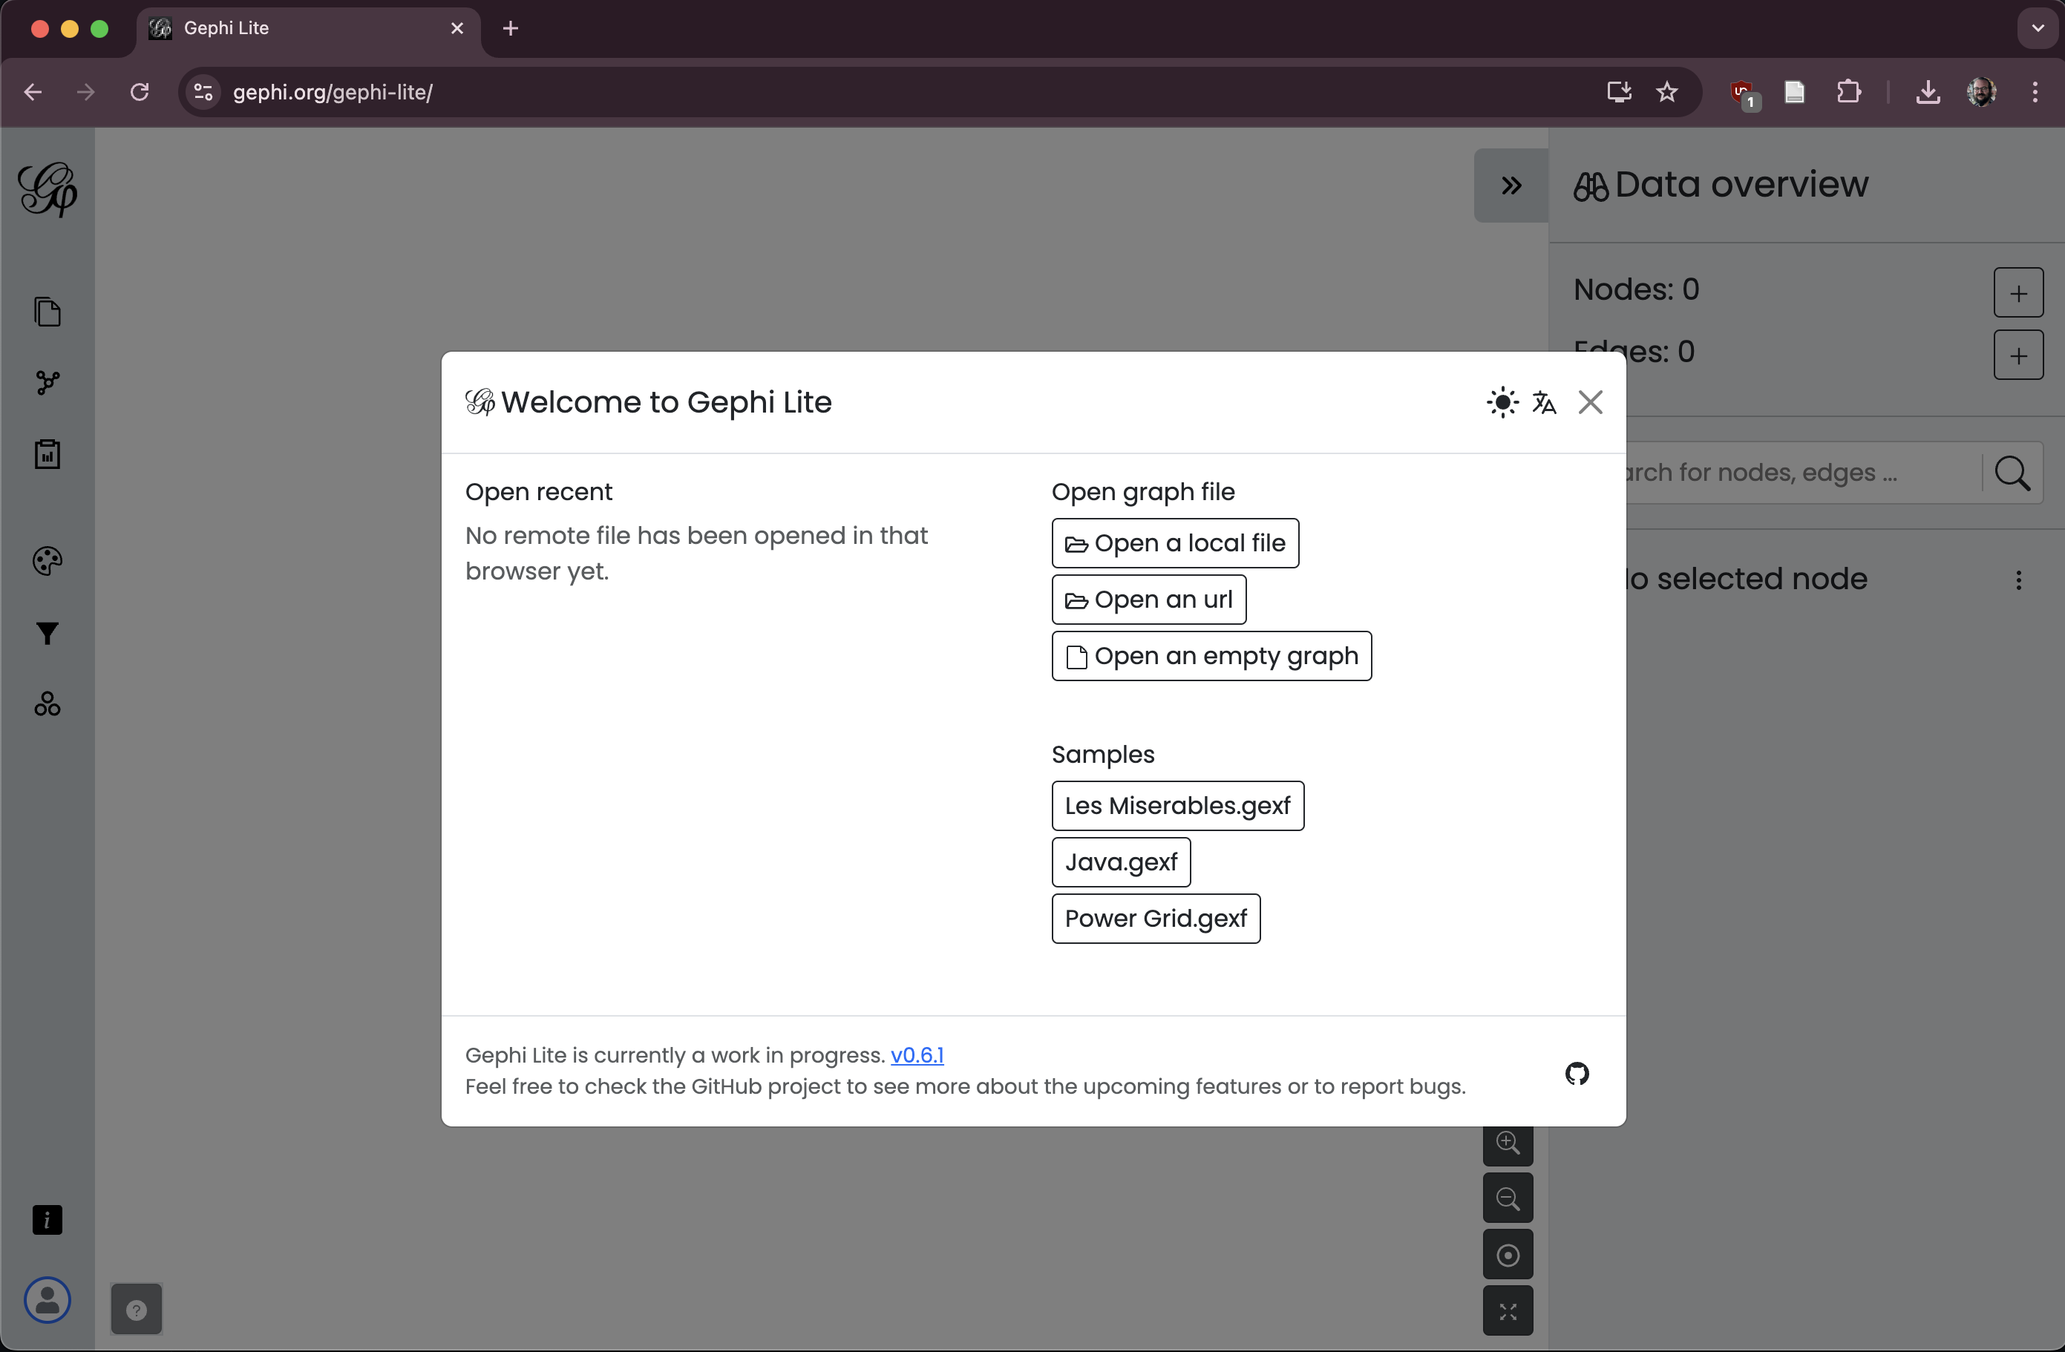Open the Filters funnel icon in sidebar
2065x1352 pixels.
click(48, 633)
